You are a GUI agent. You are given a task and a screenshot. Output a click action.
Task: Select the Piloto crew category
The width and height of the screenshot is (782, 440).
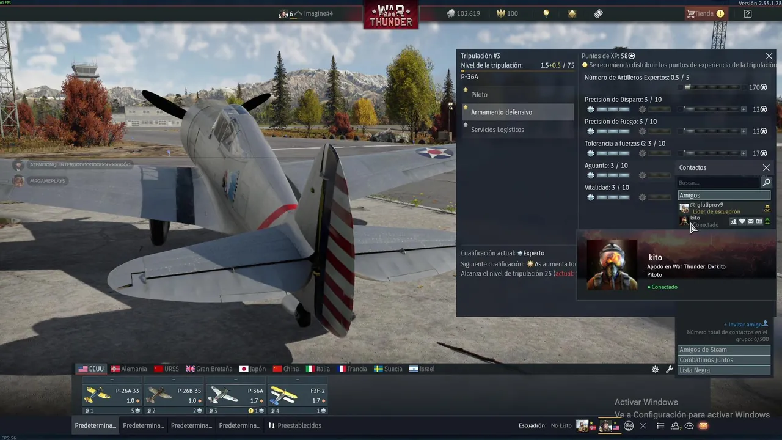coord(517,95)
